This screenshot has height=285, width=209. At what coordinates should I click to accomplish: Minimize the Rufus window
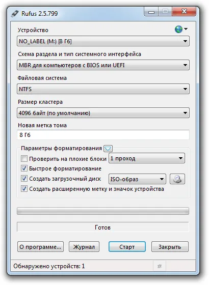click(x=151, y=12)
